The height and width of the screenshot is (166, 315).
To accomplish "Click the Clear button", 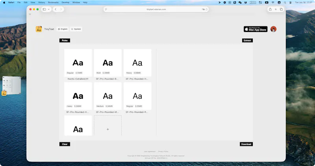I will [x=65, y=144].
